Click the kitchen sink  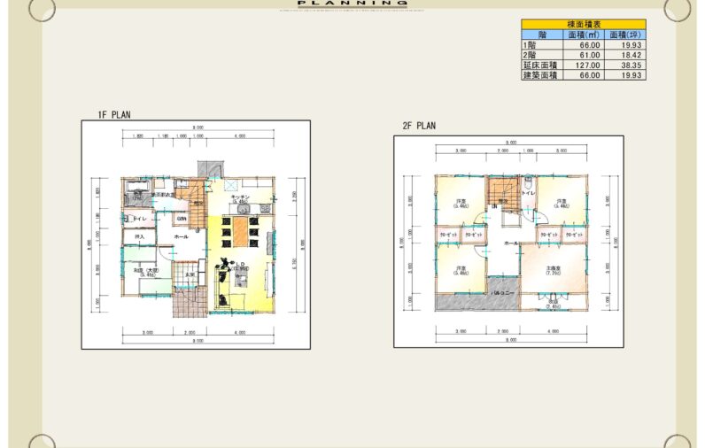point(244,209)
